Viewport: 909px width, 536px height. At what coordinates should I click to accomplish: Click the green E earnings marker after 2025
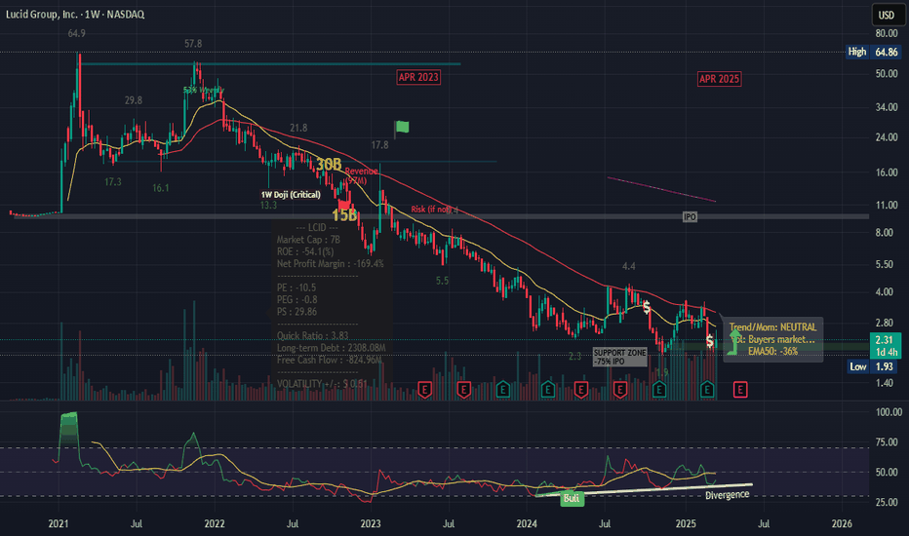(707, 390)
